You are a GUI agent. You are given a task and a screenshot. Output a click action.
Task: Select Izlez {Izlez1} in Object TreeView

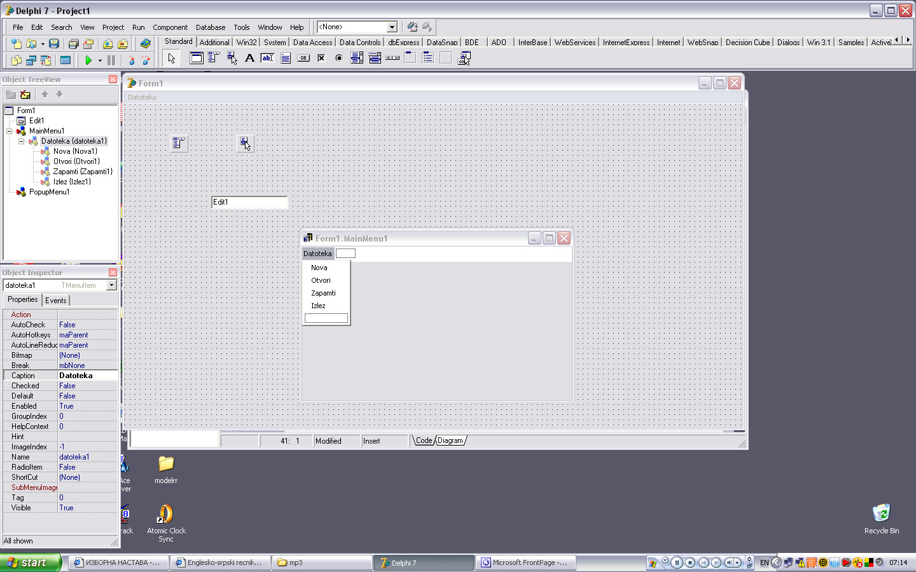[72, 182]
